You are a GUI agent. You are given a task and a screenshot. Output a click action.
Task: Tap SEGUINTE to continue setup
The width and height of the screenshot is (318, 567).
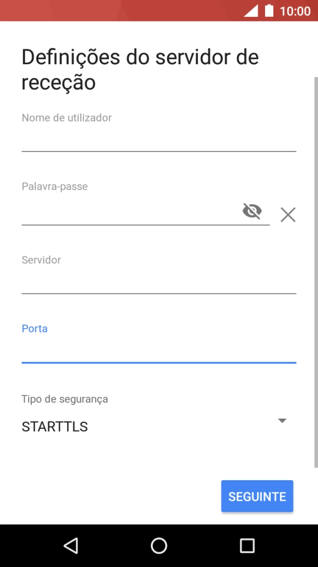257,495
